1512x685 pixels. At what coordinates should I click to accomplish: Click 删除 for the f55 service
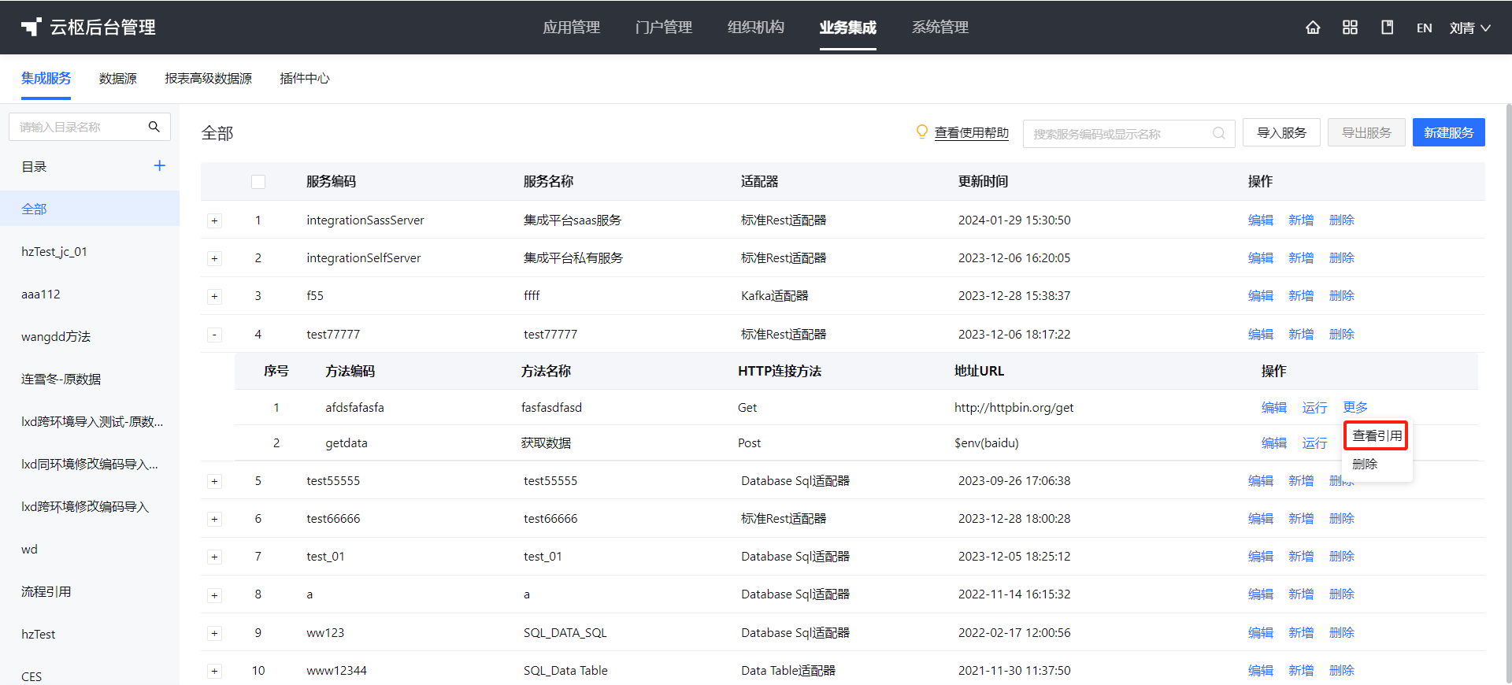pyautogui.click(x=1342, y=295)
